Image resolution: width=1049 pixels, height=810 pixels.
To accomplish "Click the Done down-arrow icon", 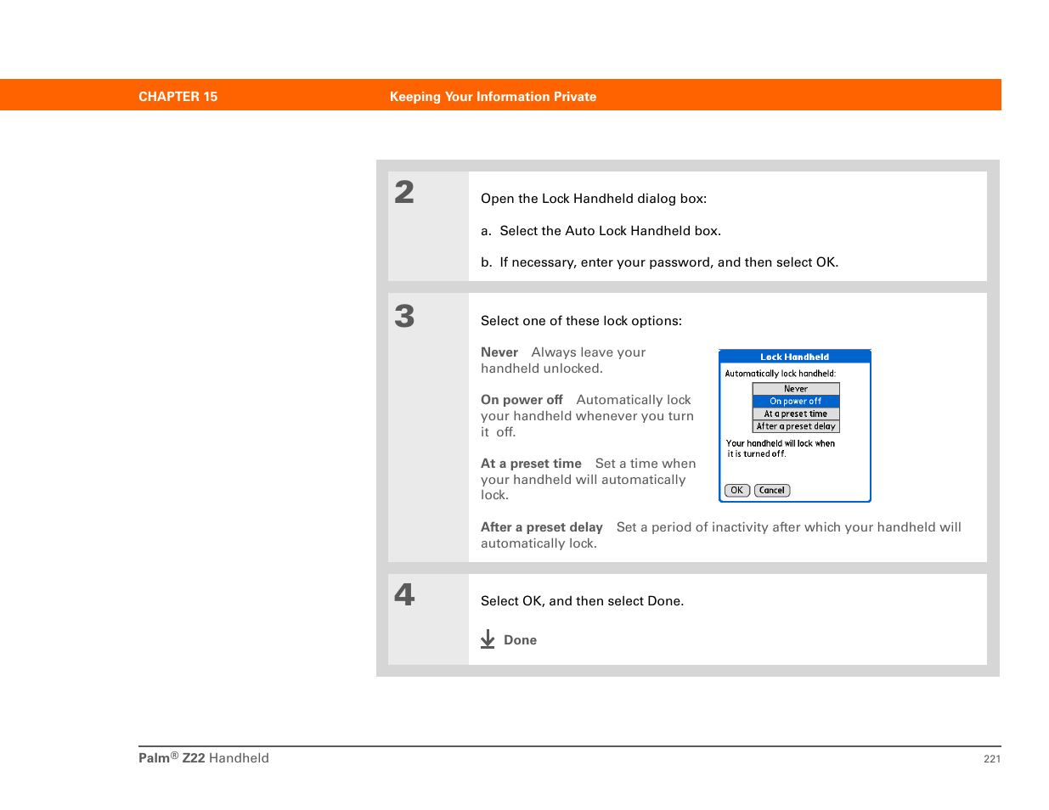I will (488, 639).
